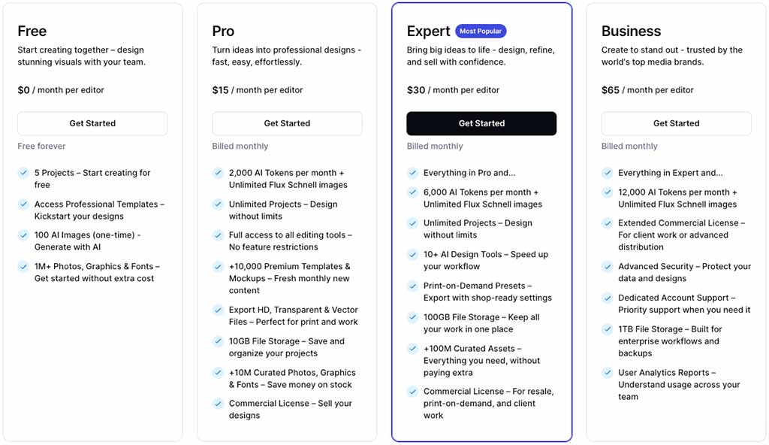Viewport: 769px width, 445px height.
Task: Click the checkmark next to "1TB File Storage"
Action: click(x=607, y=329)
